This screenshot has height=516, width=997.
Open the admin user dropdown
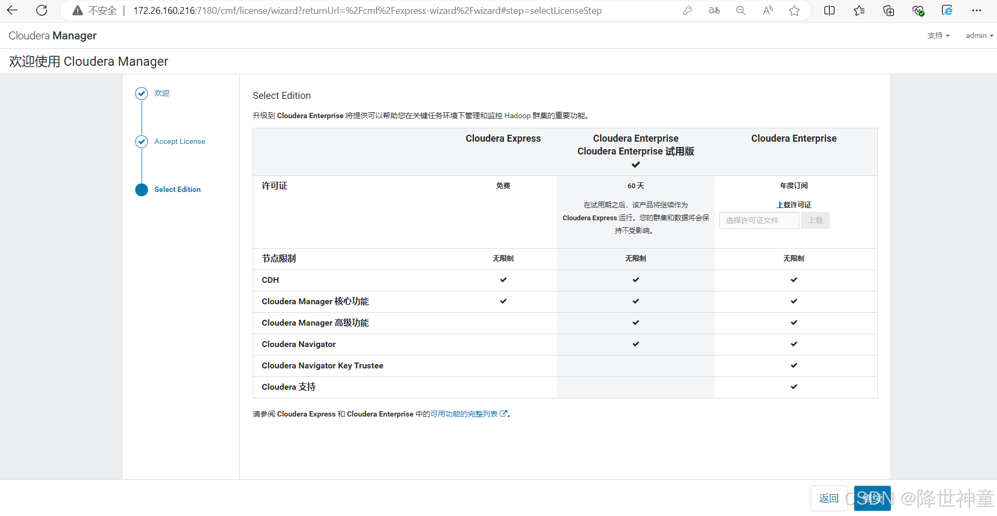click(x=979, y=35)
